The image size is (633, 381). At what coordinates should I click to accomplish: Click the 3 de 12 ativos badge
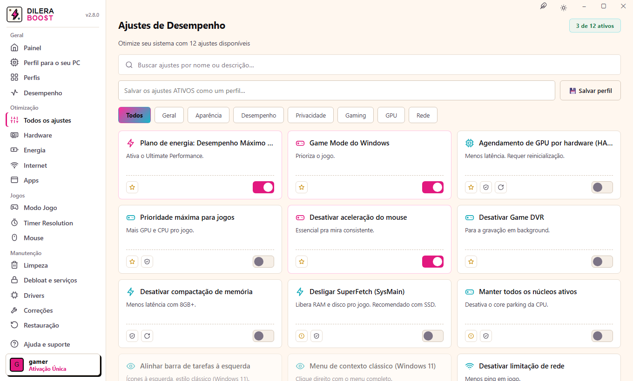pyautogui.click(x=595, y=26)
